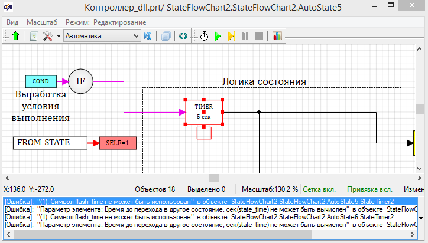The height and width of the screenshot is (243, 428).
Task: Select the IF circle block
Action: click(x=80, y=81)
